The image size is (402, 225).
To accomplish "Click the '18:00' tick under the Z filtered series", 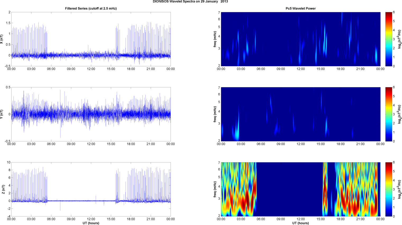I will point(131,219).
